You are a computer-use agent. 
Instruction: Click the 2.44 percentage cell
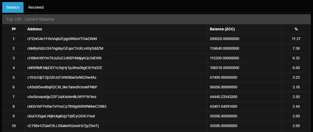(x=296, y=106)
